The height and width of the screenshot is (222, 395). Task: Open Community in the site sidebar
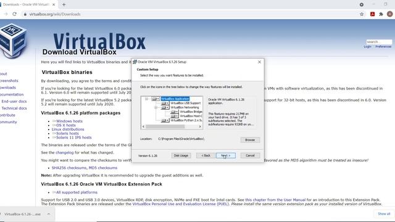click(8, 122)
